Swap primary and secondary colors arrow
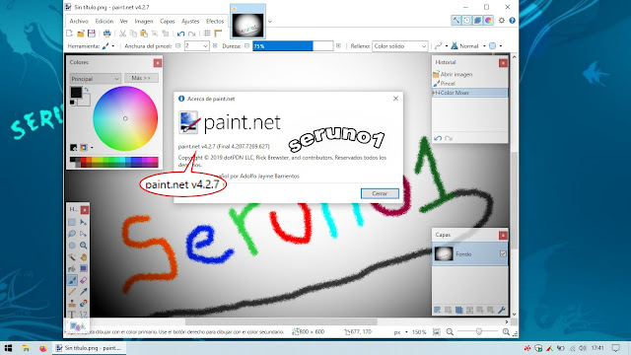The width and height of the screenshot is (631, 355). click(x=86, y=90)
